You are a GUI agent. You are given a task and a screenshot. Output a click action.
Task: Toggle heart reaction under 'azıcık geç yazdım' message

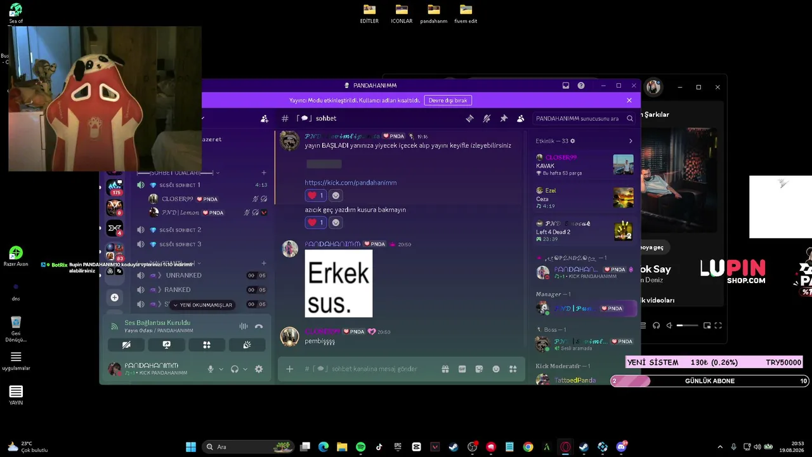coord(315,222)
